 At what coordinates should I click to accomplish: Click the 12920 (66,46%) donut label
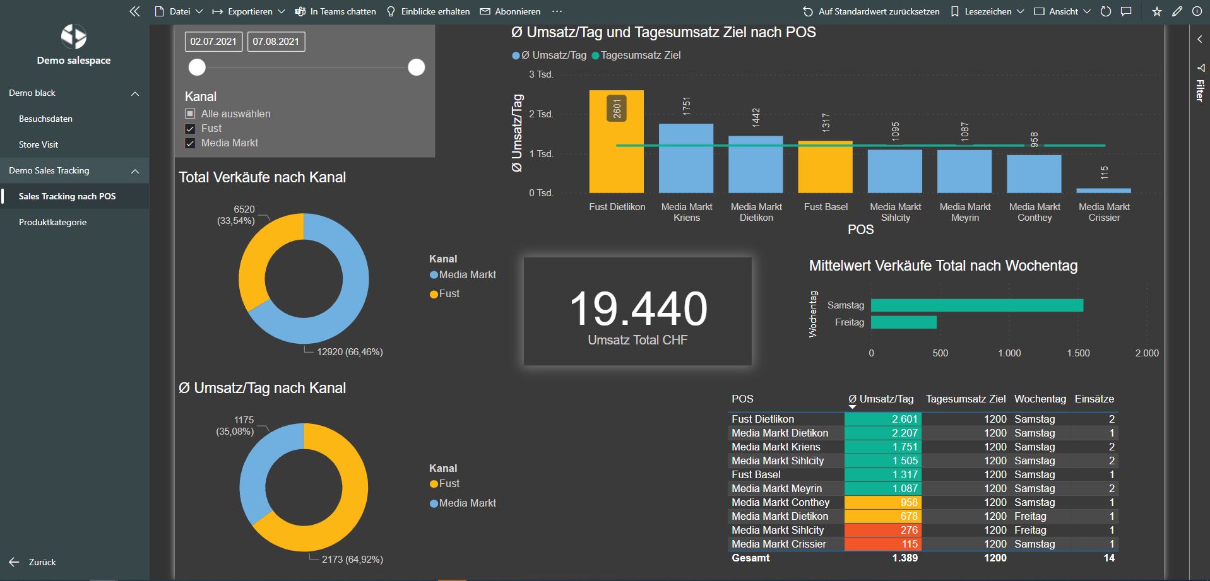pyautogui.click(x=350, y=352)
